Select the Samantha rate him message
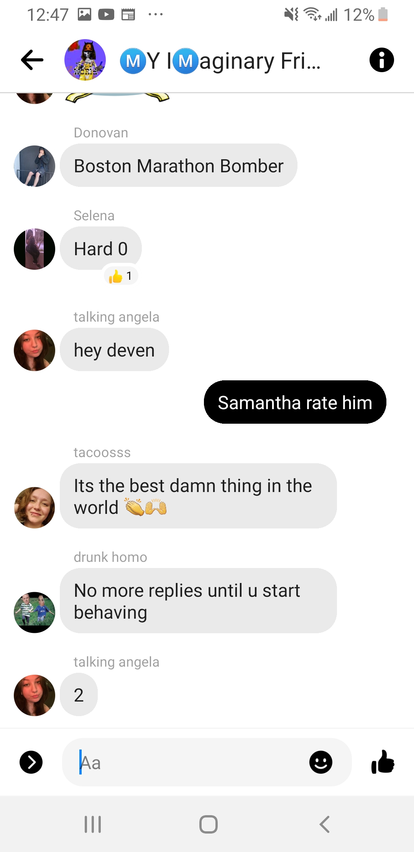Image resolution: width=414 pixels, height=852 pixels. coord(295,402)
